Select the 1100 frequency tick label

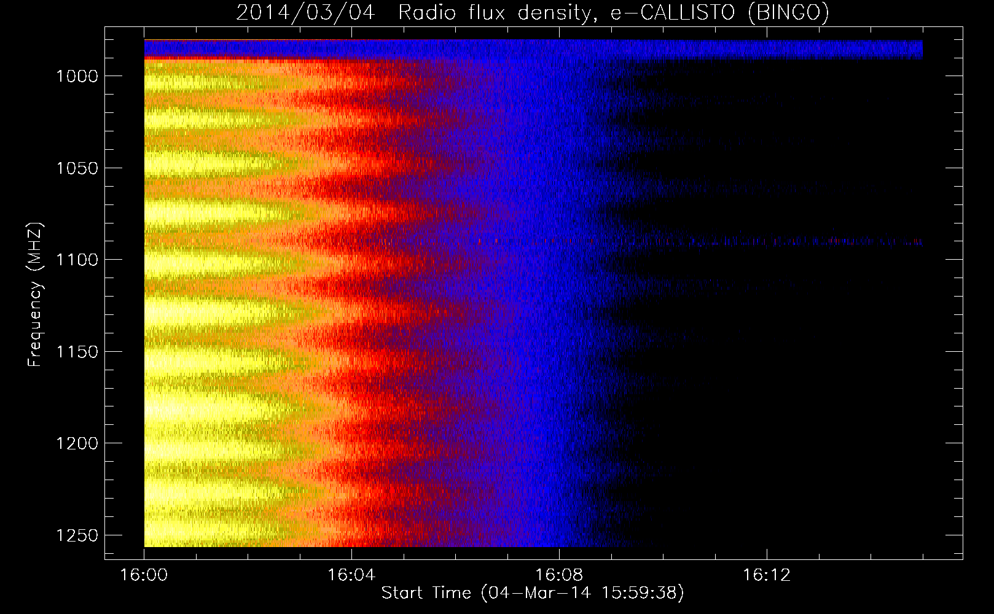click(77, 260)
